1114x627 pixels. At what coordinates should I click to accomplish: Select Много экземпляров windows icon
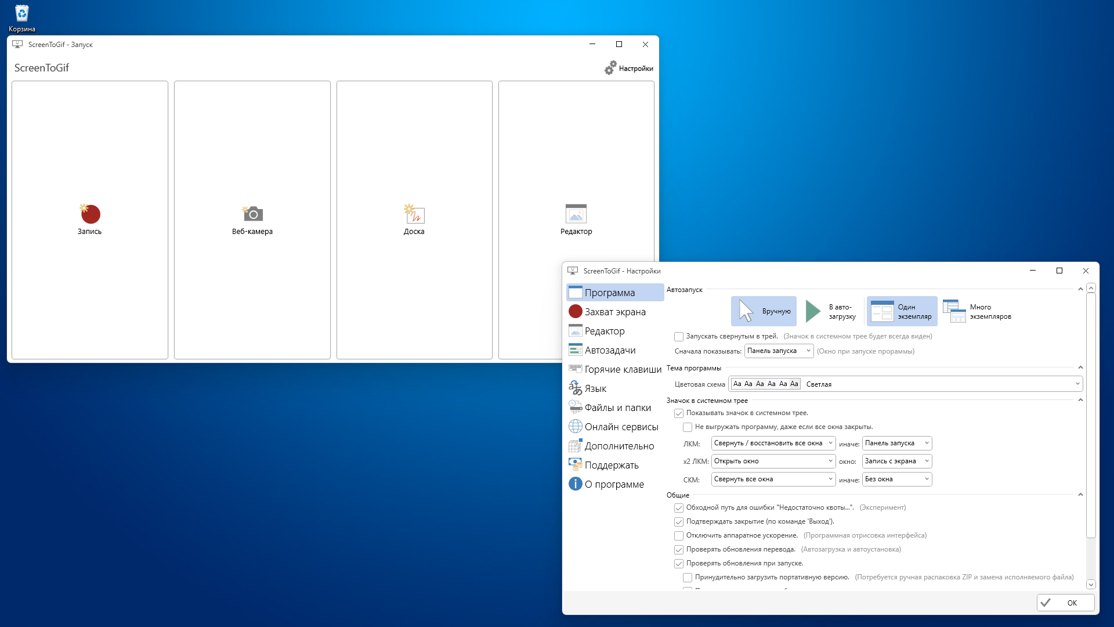(x=954, y=311)
